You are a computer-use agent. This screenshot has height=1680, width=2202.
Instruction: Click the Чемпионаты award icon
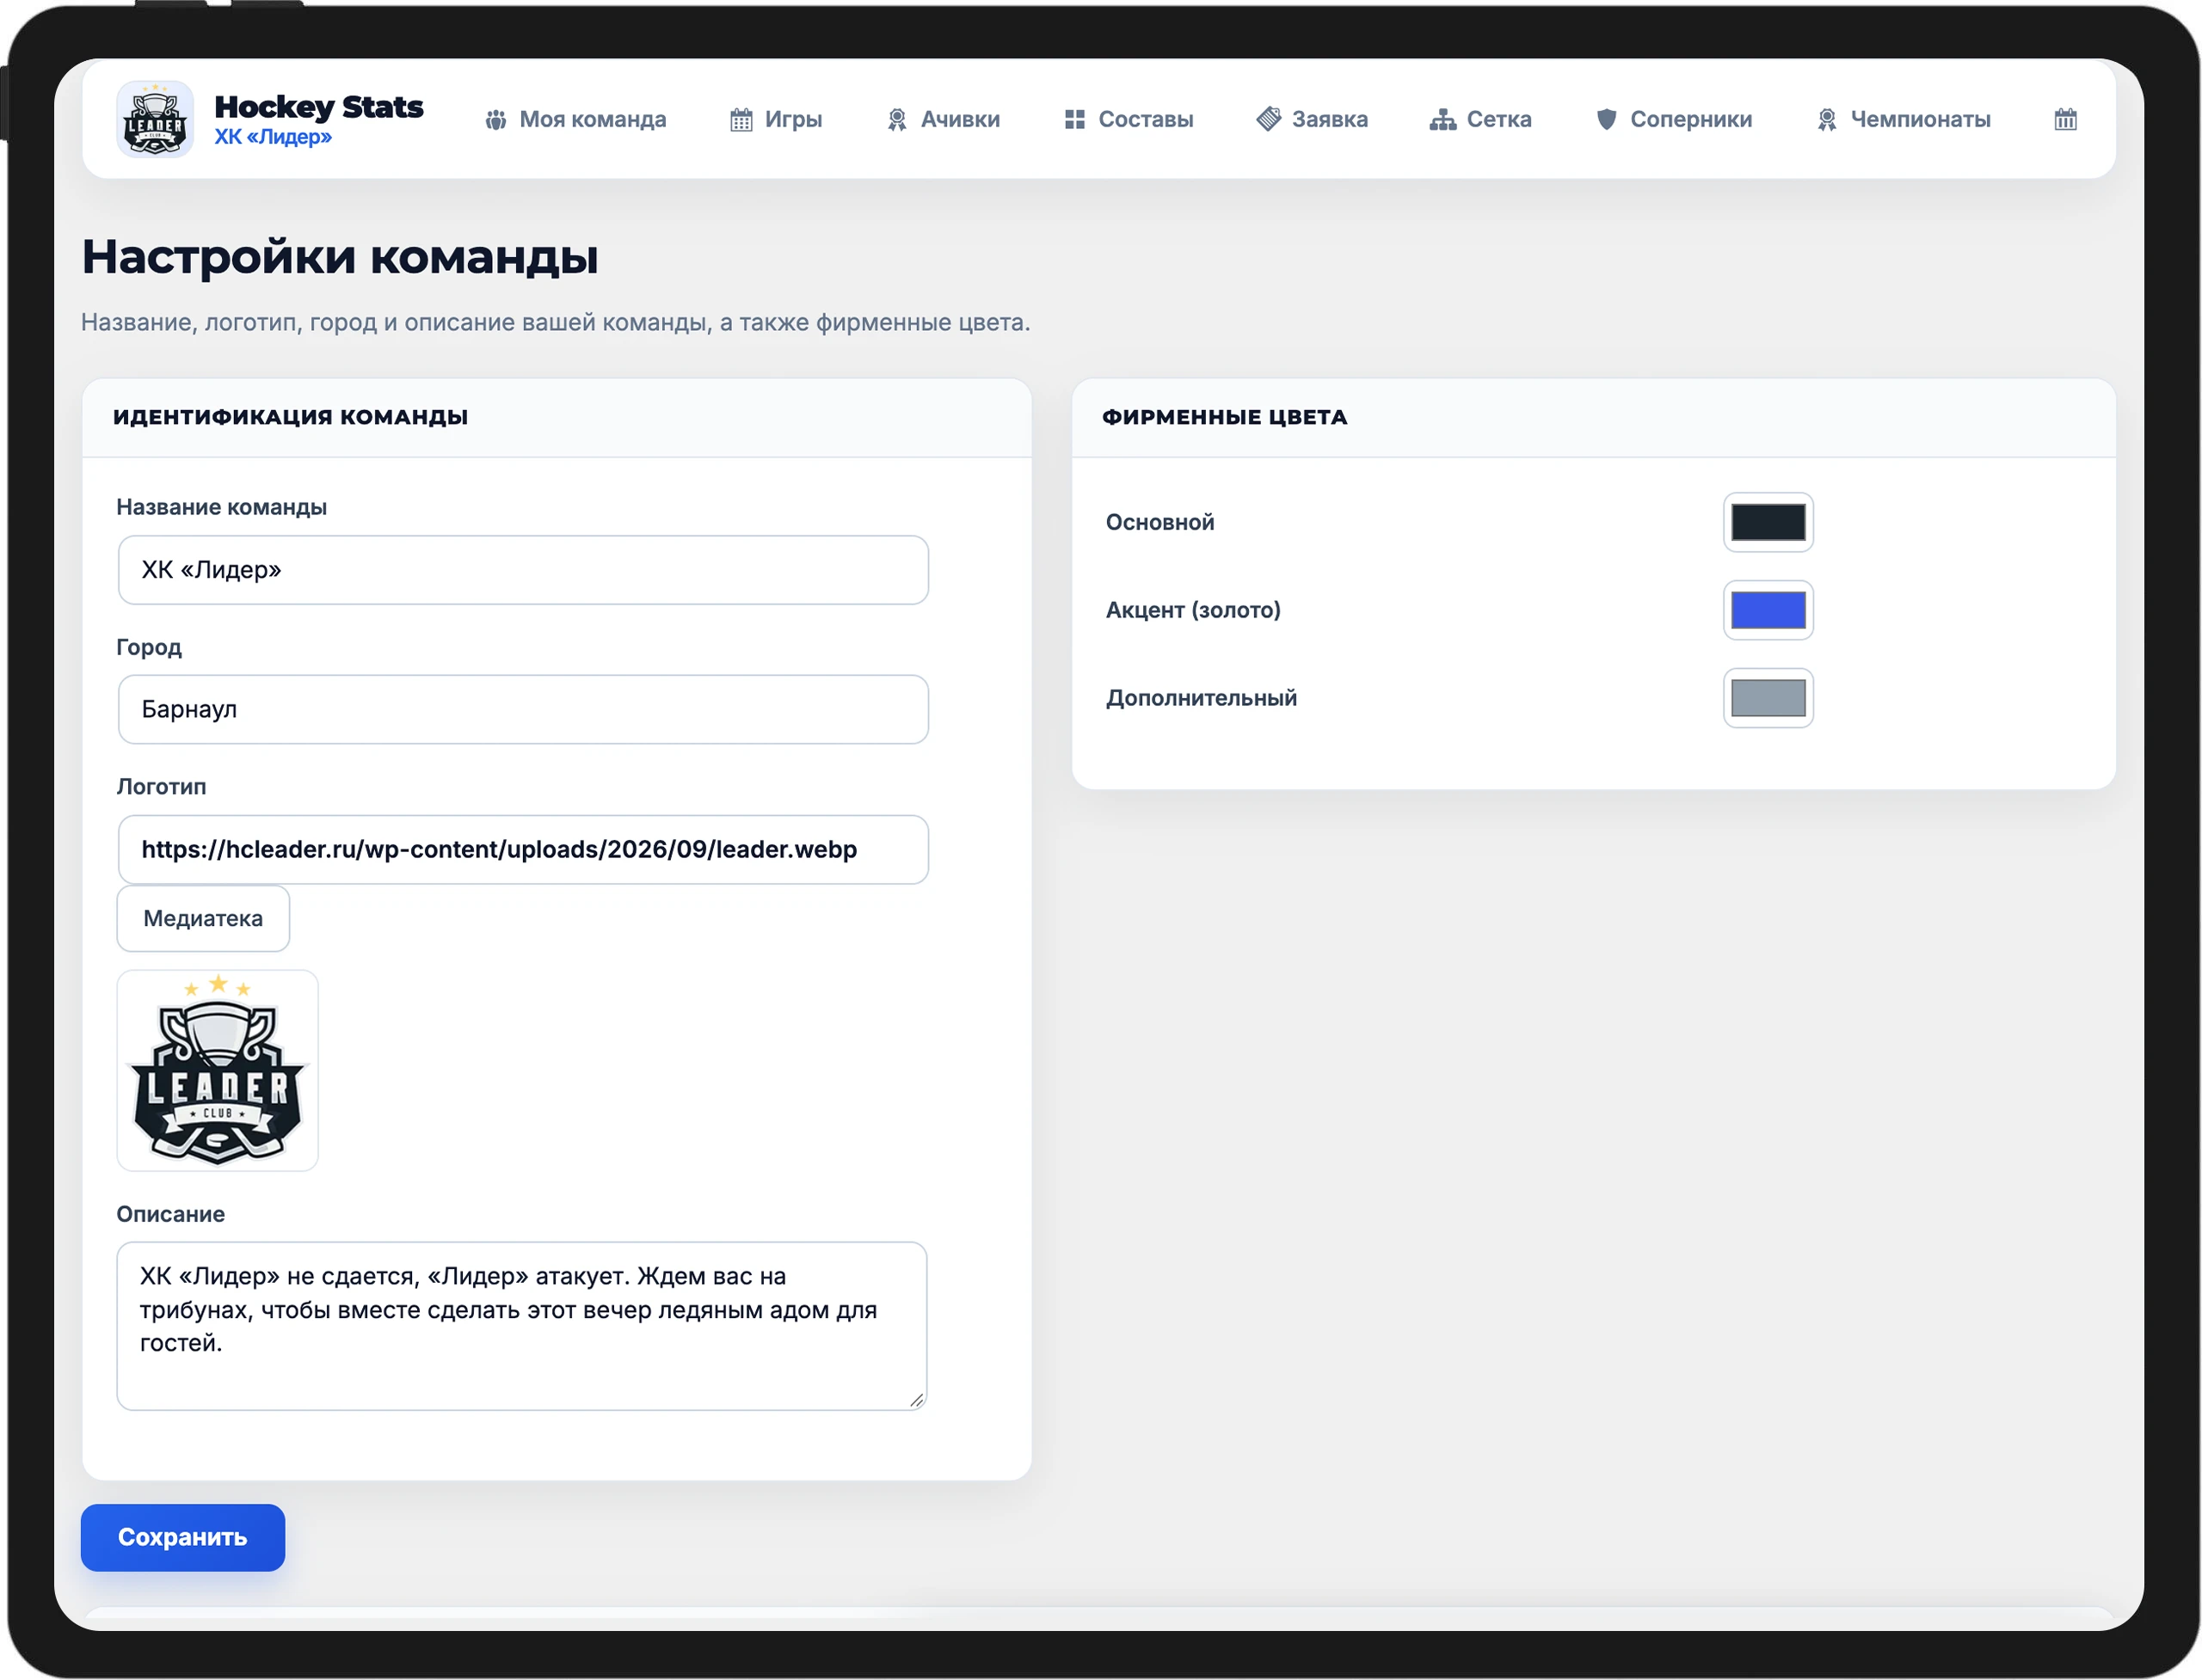point(1826,120)
